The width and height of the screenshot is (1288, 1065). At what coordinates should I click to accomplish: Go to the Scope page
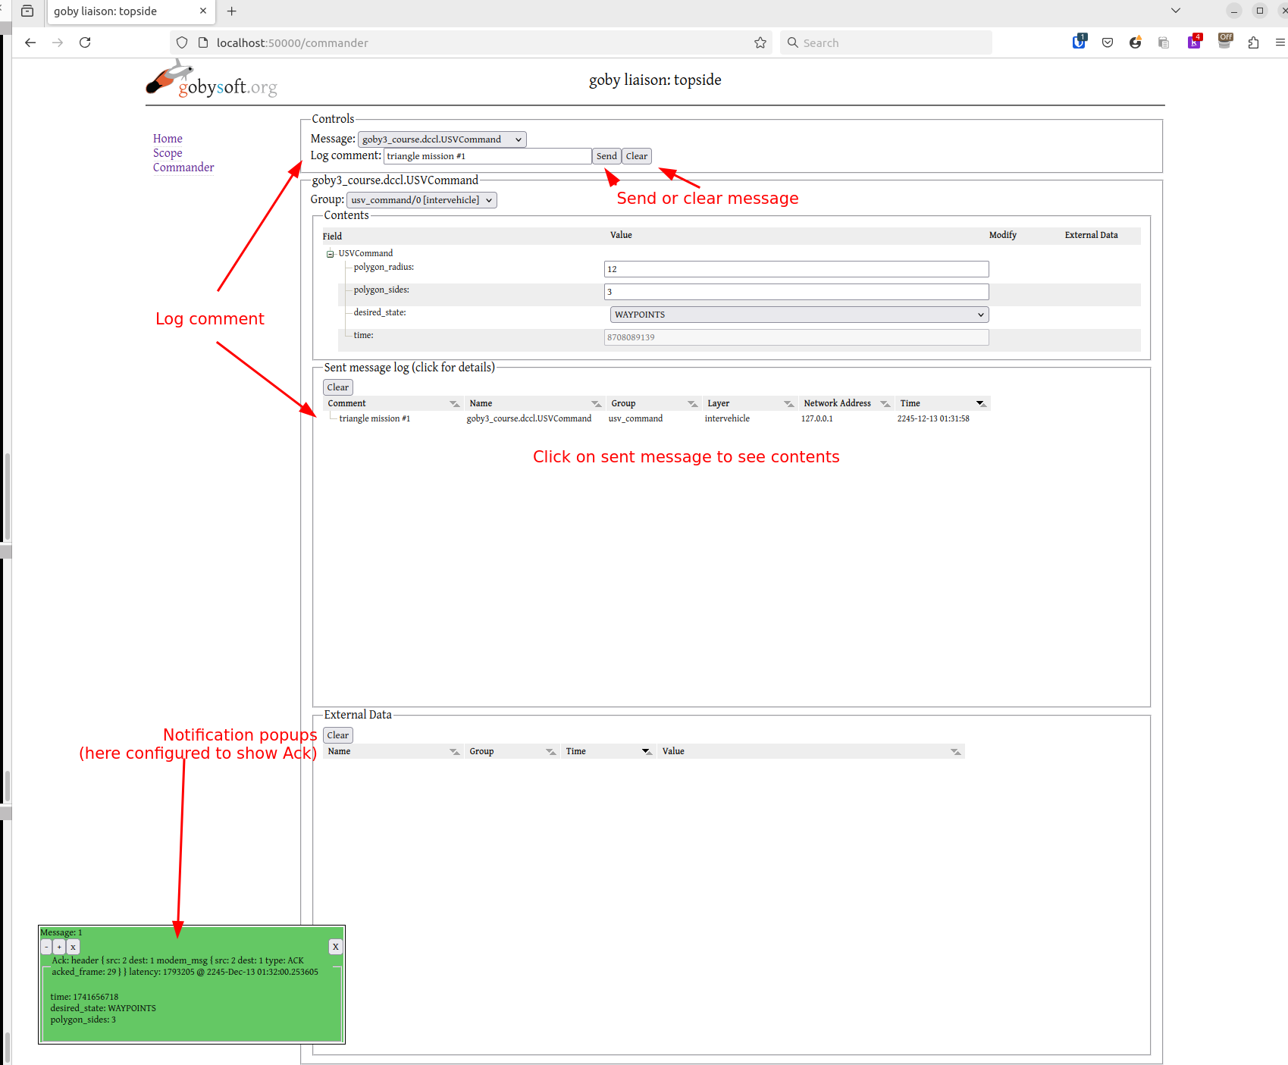(168, 153)
